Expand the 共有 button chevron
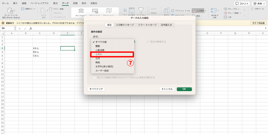The width and height of the screenshot is (268, 134). click(x=264, y=3)
